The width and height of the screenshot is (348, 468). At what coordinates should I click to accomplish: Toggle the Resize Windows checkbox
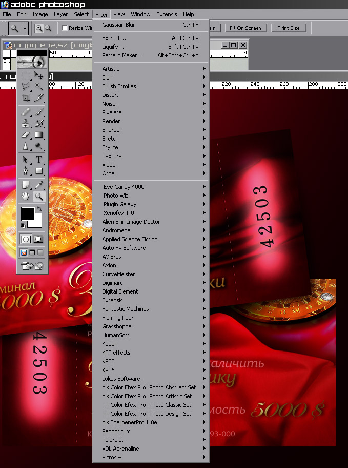coord(65,28)
